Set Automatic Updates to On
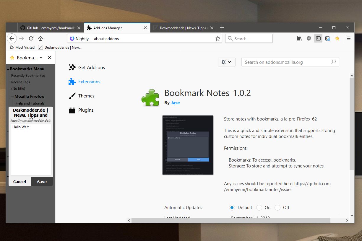 [259, 207]
